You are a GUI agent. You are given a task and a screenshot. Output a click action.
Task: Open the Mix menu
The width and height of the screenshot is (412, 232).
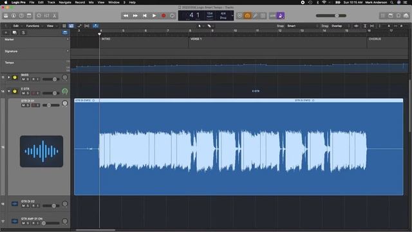pyautogui.click(x=91, y=3)
